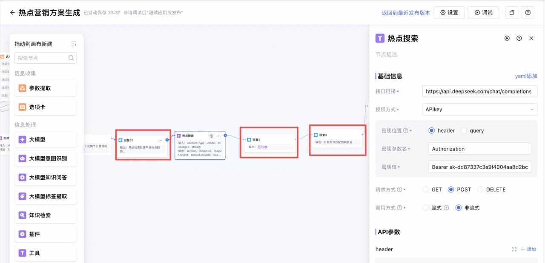
Task: Switch 请求方式 to GET
Action: point(426,189)
